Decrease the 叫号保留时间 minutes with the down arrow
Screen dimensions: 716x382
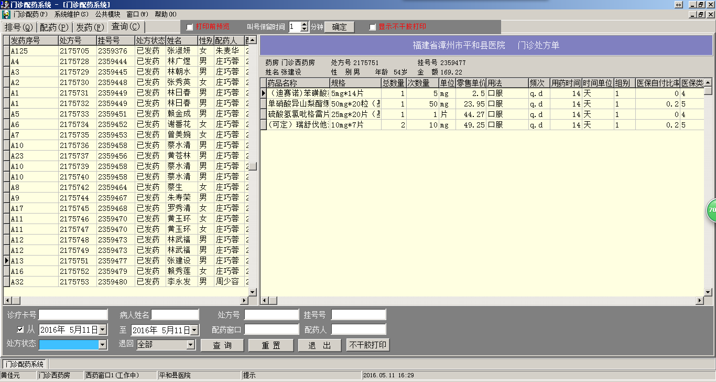(305, 29)
